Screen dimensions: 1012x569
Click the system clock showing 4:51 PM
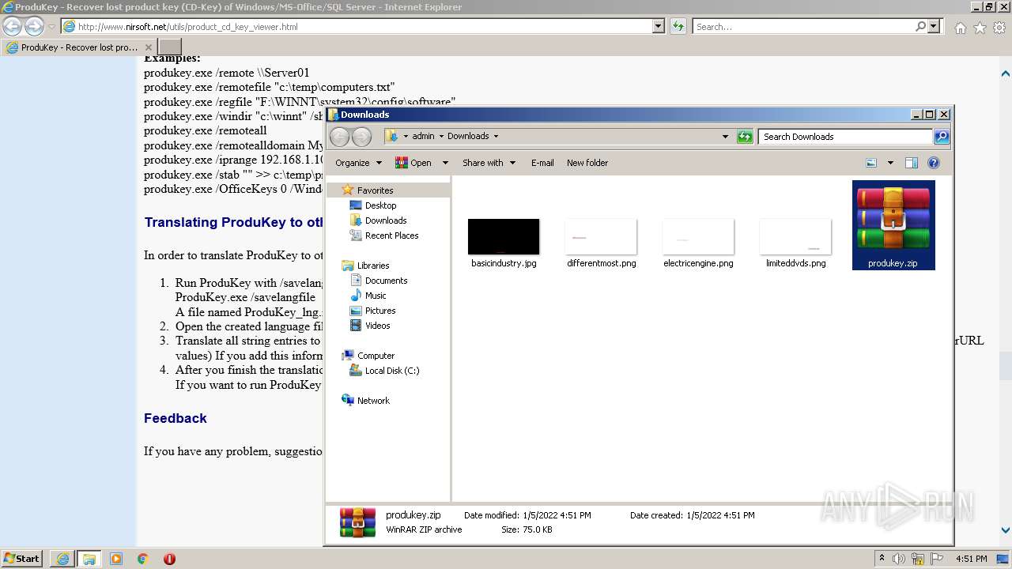click(x=972, y=559)
